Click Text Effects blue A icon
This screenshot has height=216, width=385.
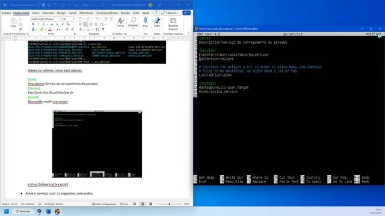coord(33,29)
